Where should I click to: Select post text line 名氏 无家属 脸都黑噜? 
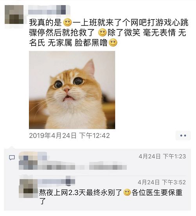tap(68, 43)
